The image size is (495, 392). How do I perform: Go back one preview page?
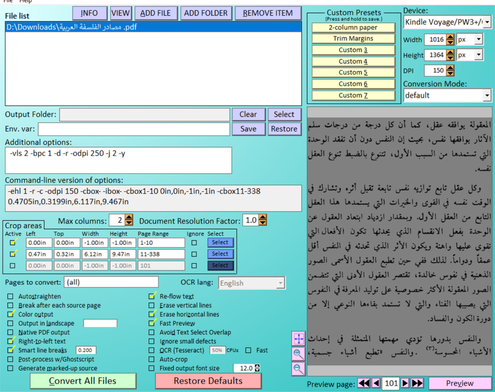pyautogui.click(x=377, y=383)
